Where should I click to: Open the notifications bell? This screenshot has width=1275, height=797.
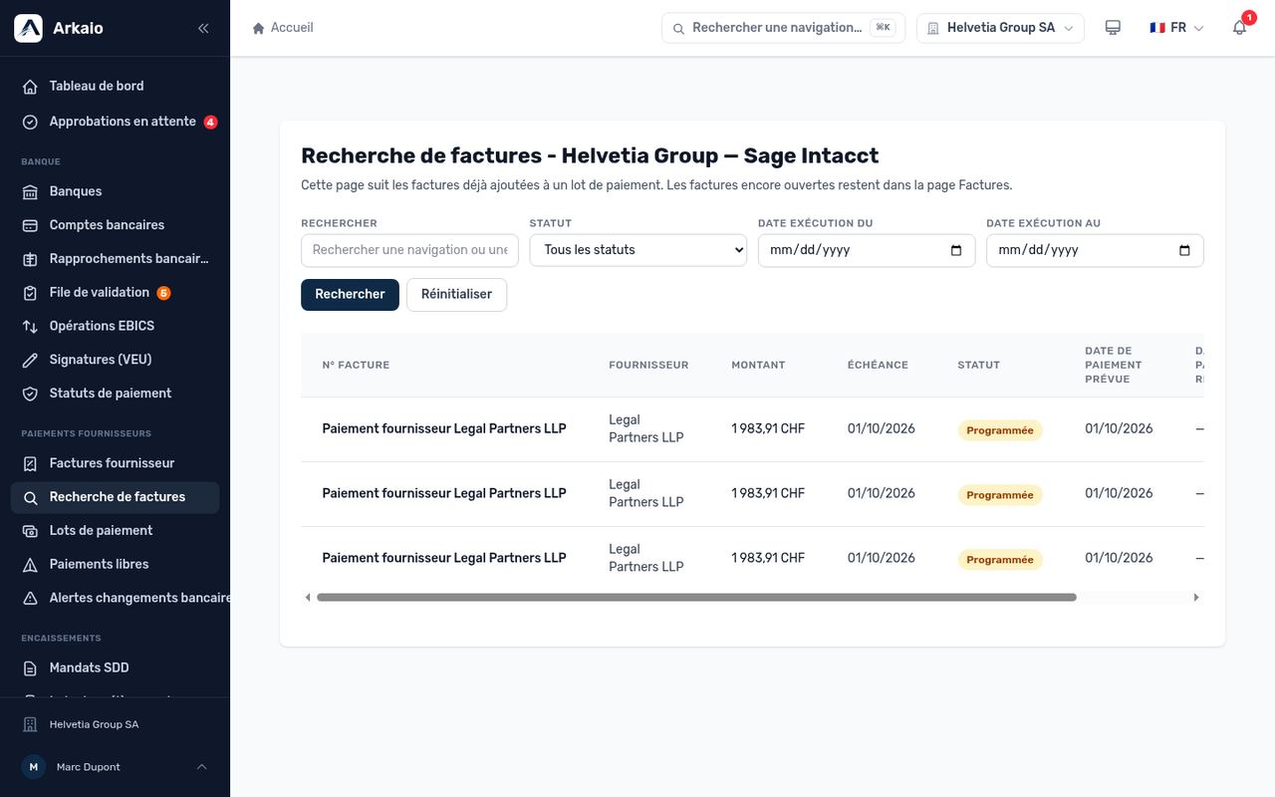click(x=1239, y=28)
